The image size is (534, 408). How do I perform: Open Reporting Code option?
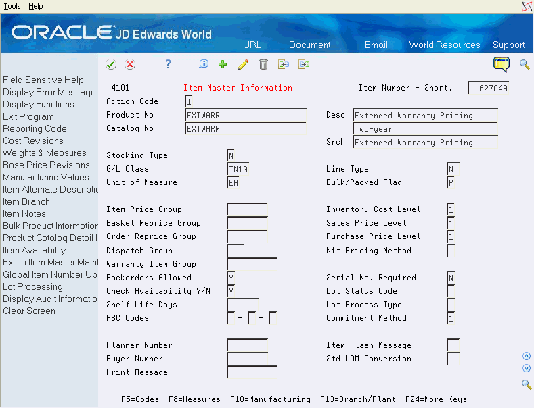[x=35, y=129]
